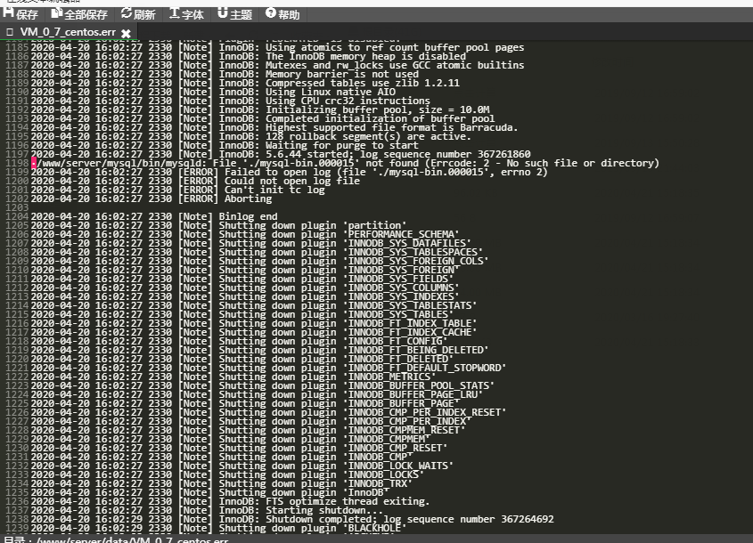This screenshot has height=543, width=753.
Task: Click the save-all documents icon
Action: pyautogui.click(x=57, y=13)
